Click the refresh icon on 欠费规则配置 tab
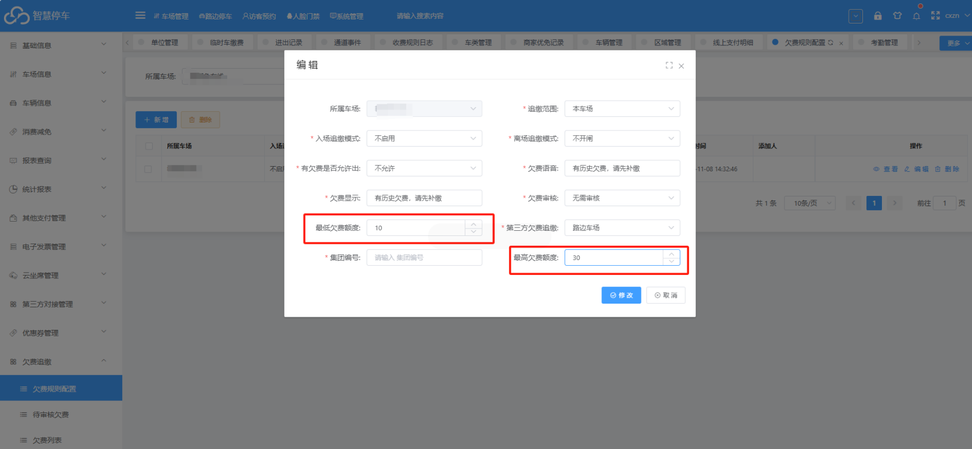972x449 pixels. point(830,42)
